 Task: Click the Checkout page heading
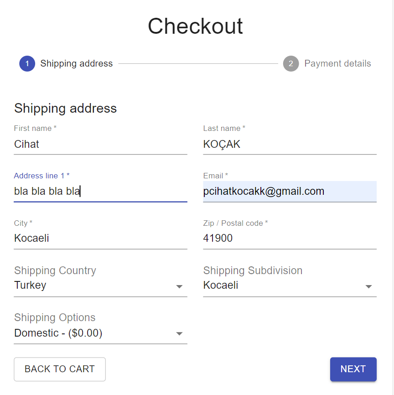tap(195, 26)
